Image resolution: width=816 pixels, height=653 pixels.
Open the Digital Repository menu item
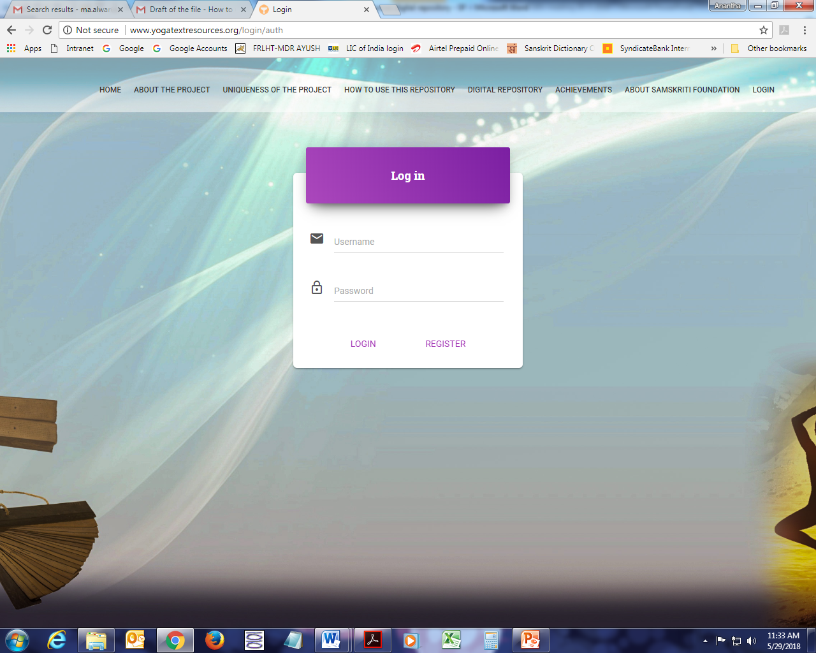tap(505, 90)
